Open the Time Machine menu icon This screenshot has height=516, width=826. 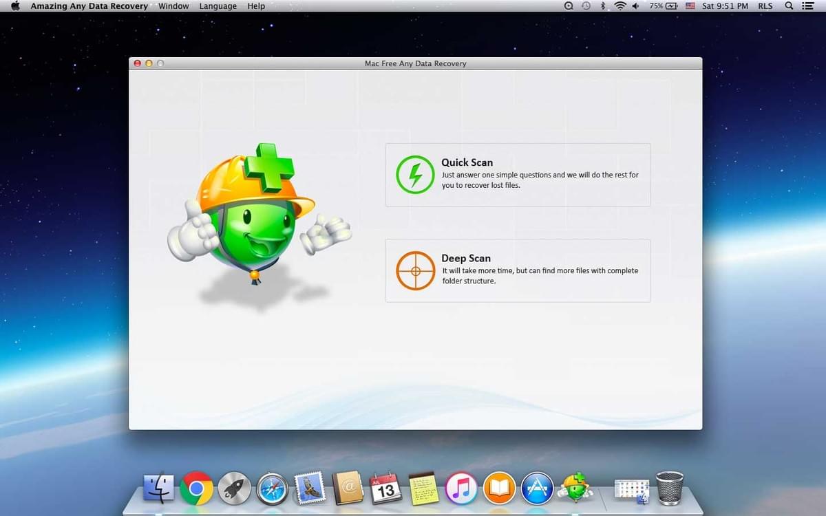[x=586, y=6]
